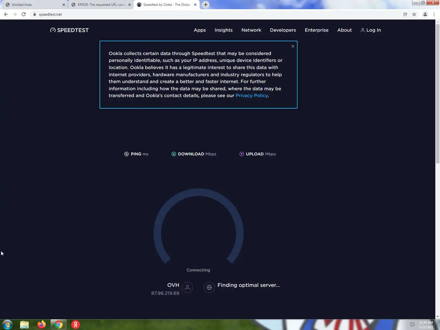This screenshot has height=330, width=440.
Task: Click the PING ms icon
Action: coord(127,154)
